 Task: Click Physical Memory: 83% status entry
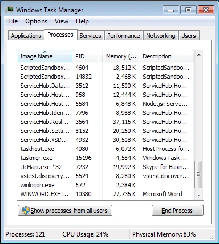click(164, 234)
